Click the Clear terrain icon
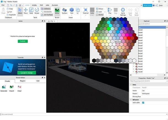Screen dimensions: 168x120 coord(19,87)
